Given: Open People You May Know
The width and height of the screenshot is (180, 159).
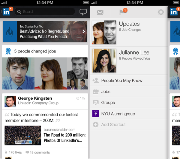Looking at the screenshot, I should (129, 81).
